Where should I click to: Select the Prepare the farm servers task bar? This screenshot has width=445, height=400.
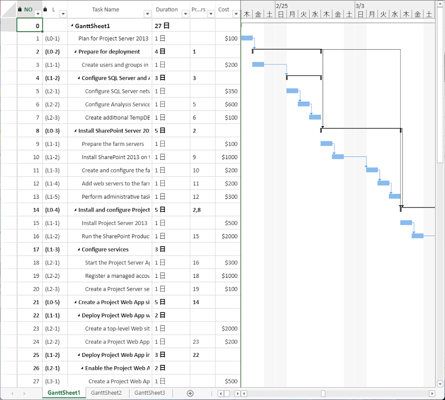click(326, 144)
